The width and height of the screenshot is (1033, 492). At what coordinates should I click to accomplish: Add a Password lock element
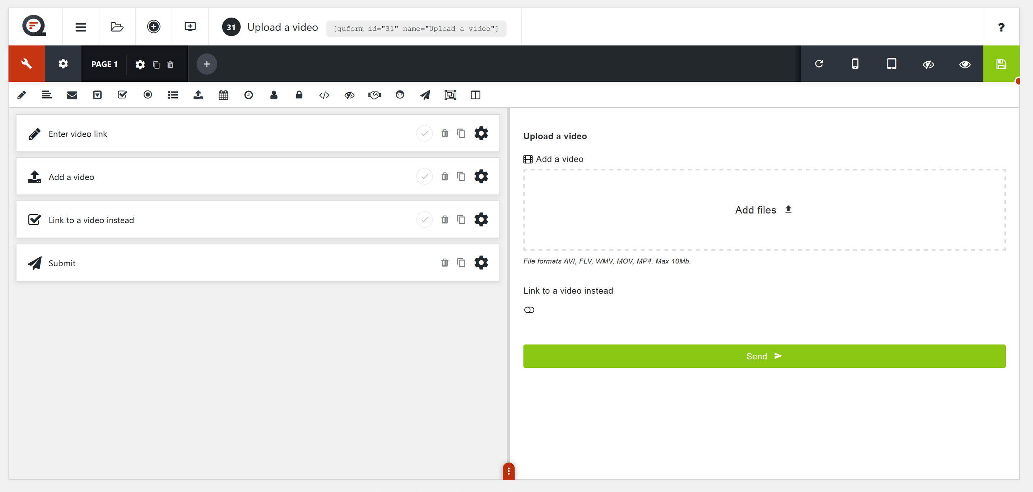click(x=299, y=95)
